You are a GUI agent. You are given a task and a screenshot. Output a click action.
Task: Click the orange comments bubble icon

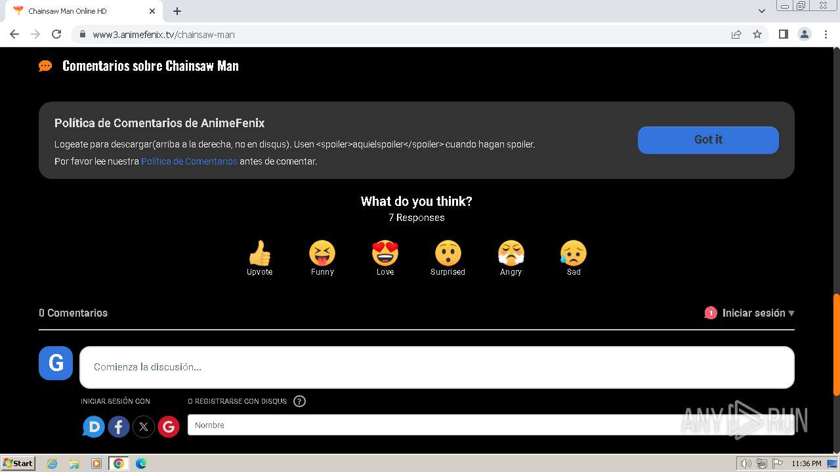click(45, 66)
